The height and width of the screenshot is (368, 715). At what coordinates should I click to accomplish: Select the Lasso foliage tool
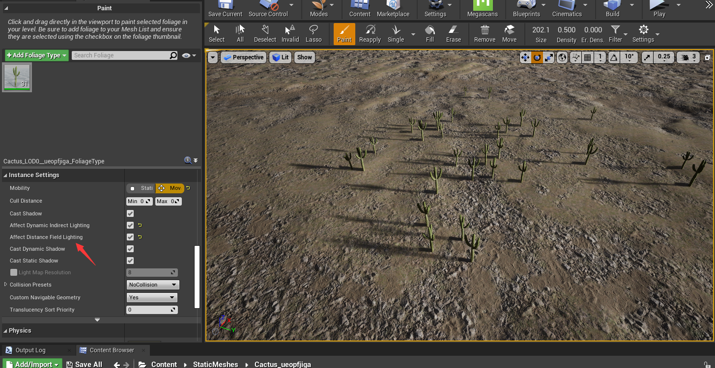pos(313,33)
